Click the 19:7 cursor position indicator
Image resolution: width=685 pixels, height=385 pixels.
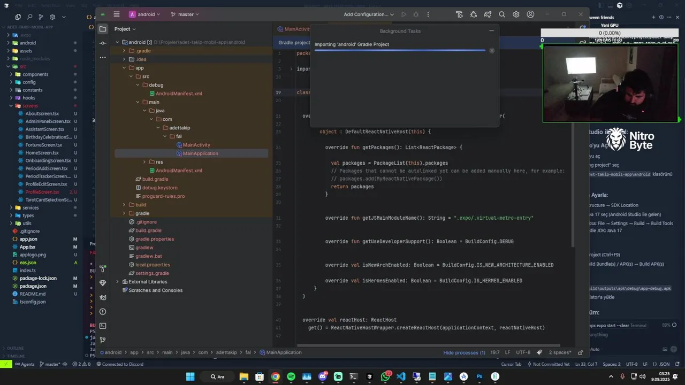click(x=495, y=352)
